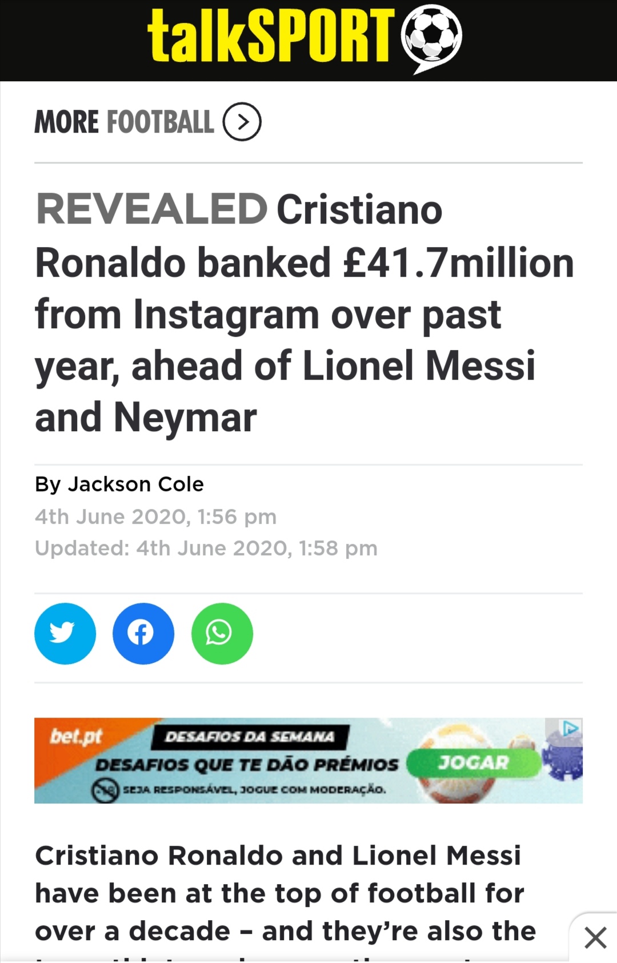Open the MORE FOOTBALL section
The height and width of the screenshot is (963, 617).
pyautogui.click(x=124, y=122)
